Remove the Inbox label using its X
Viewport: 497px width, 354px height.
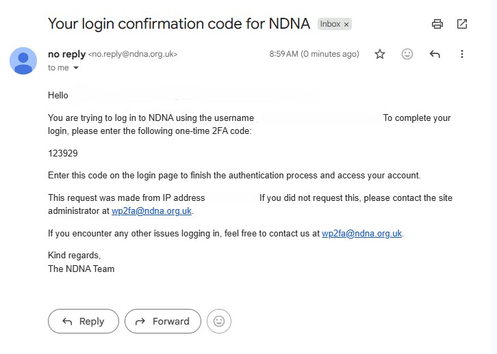tap(346, 24)
